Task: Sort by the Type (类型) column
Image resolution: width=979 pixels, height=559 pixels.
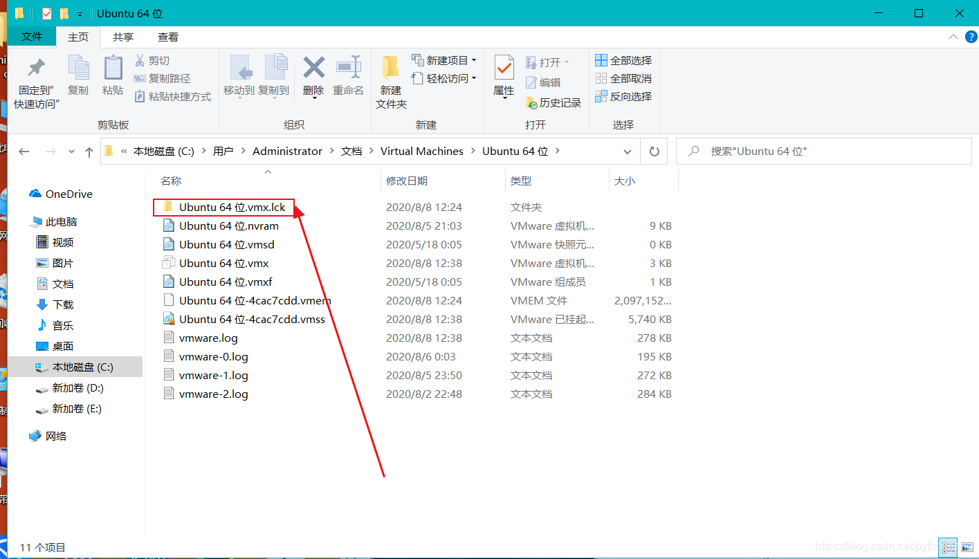Action: [557, 181]
